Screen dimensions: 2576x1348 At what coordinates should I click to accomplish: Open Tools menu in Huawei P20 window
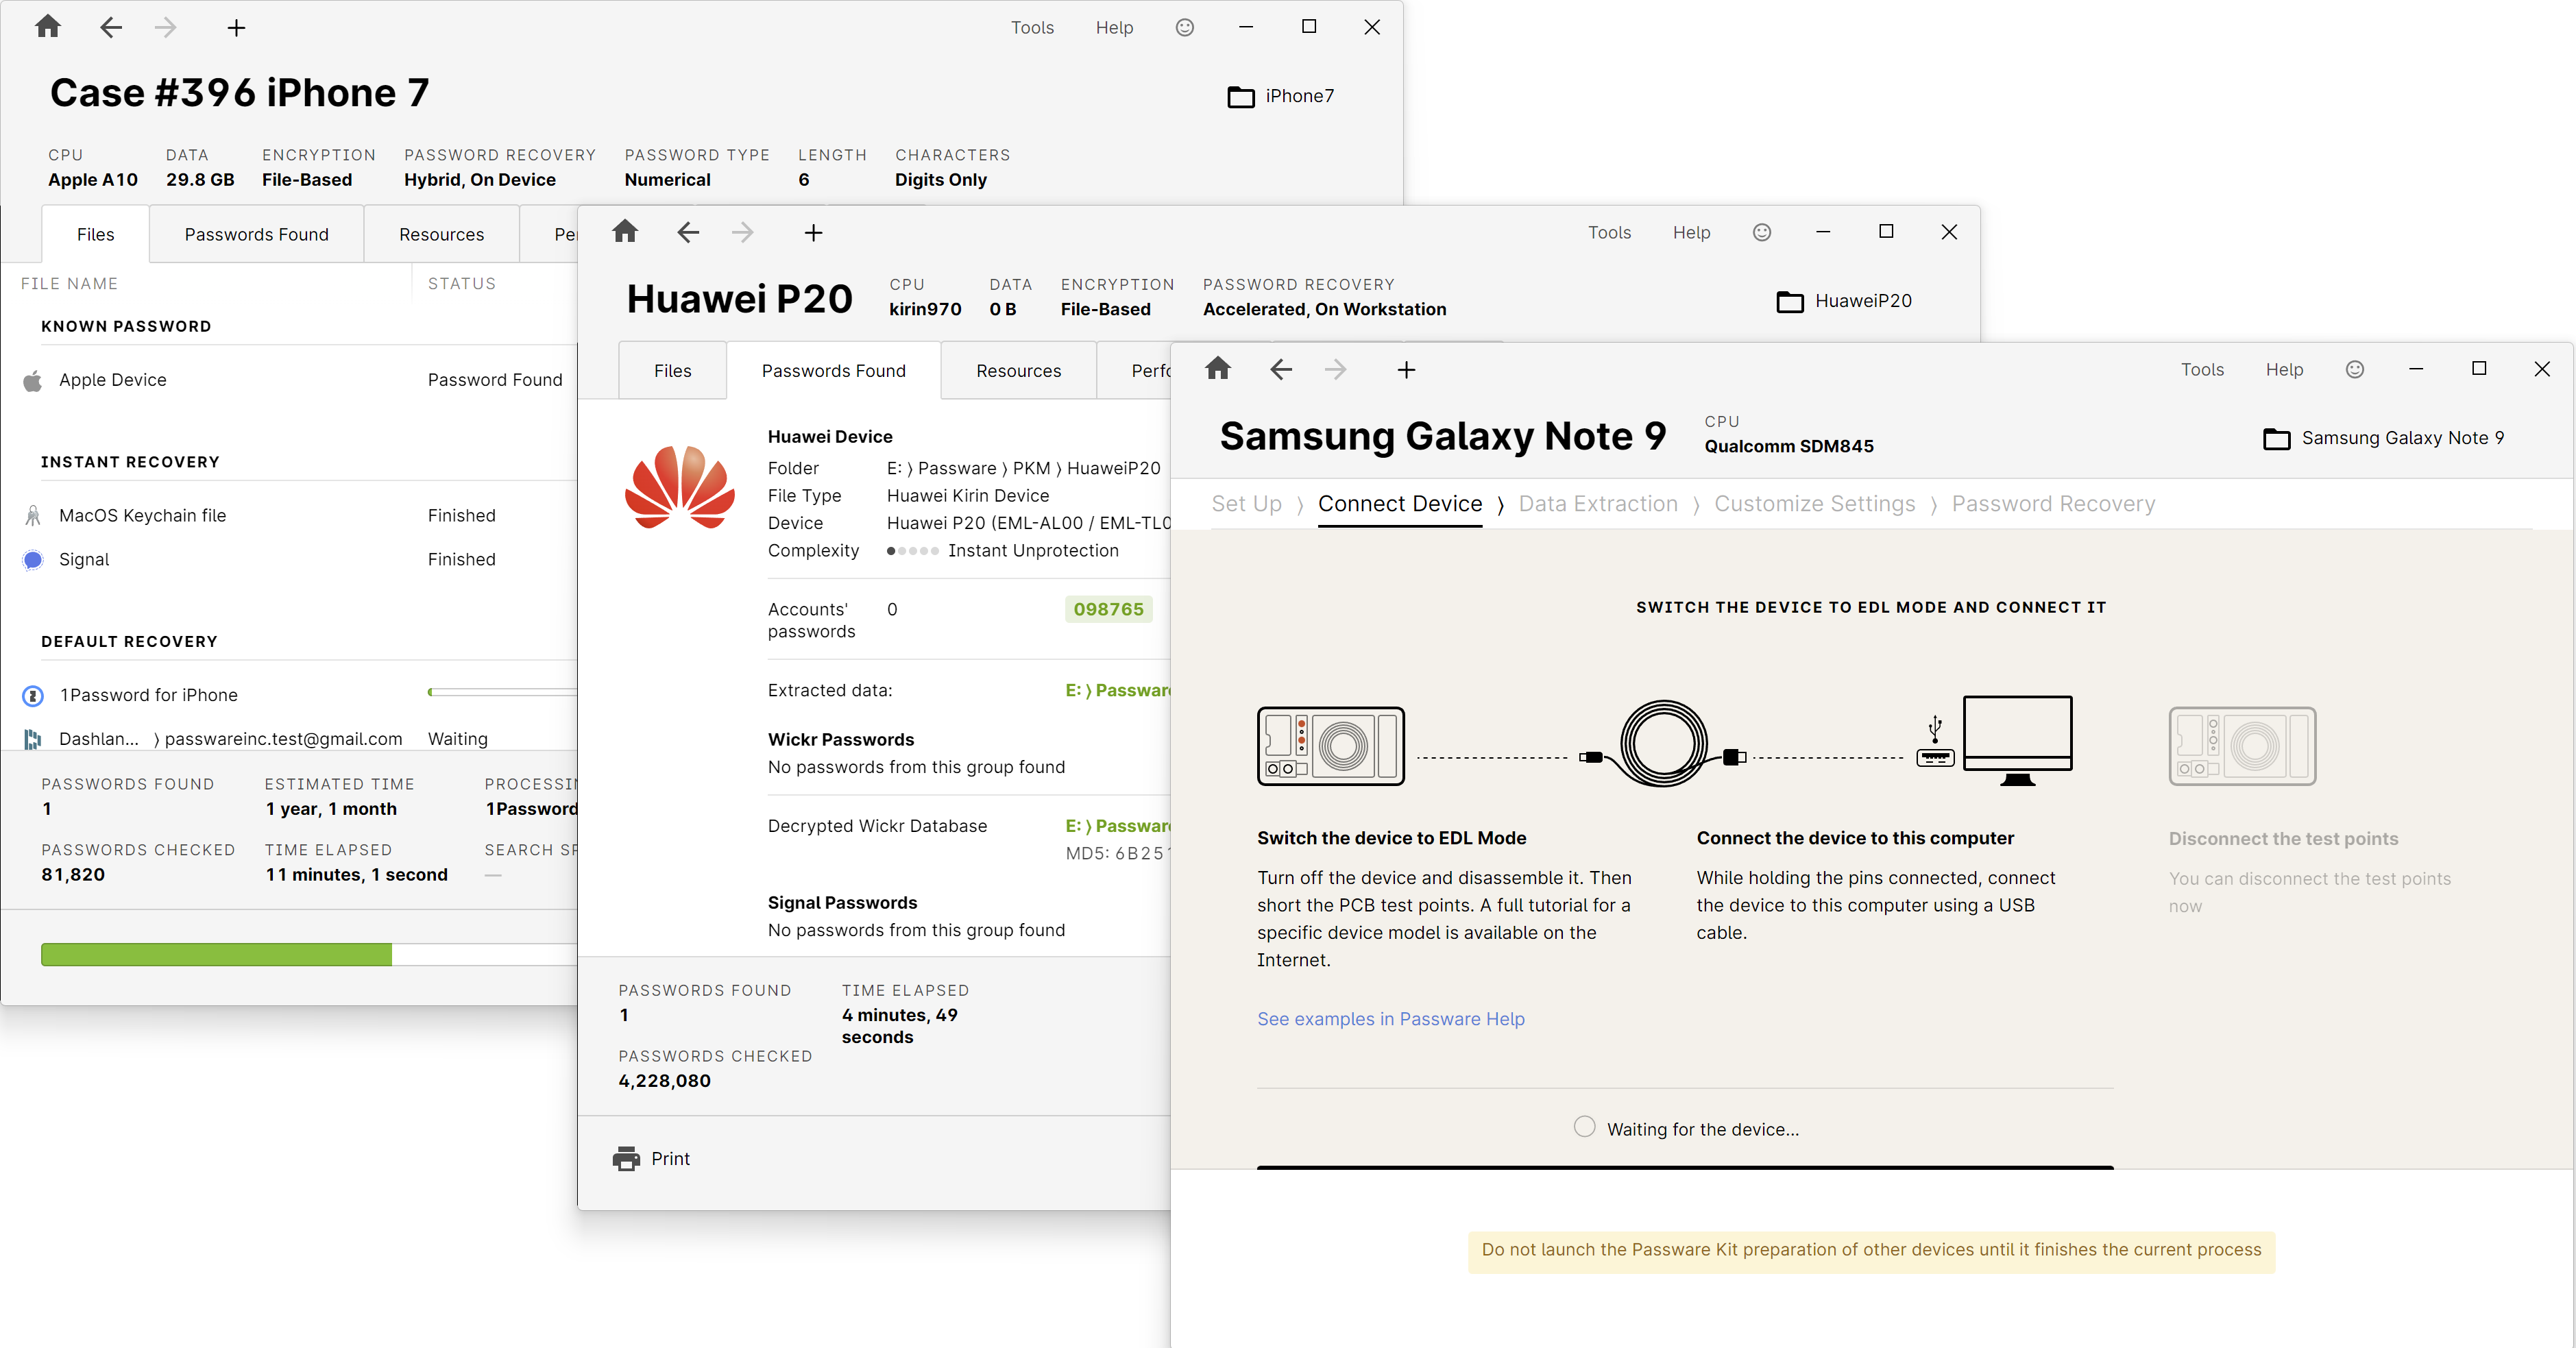point(1609,233)
